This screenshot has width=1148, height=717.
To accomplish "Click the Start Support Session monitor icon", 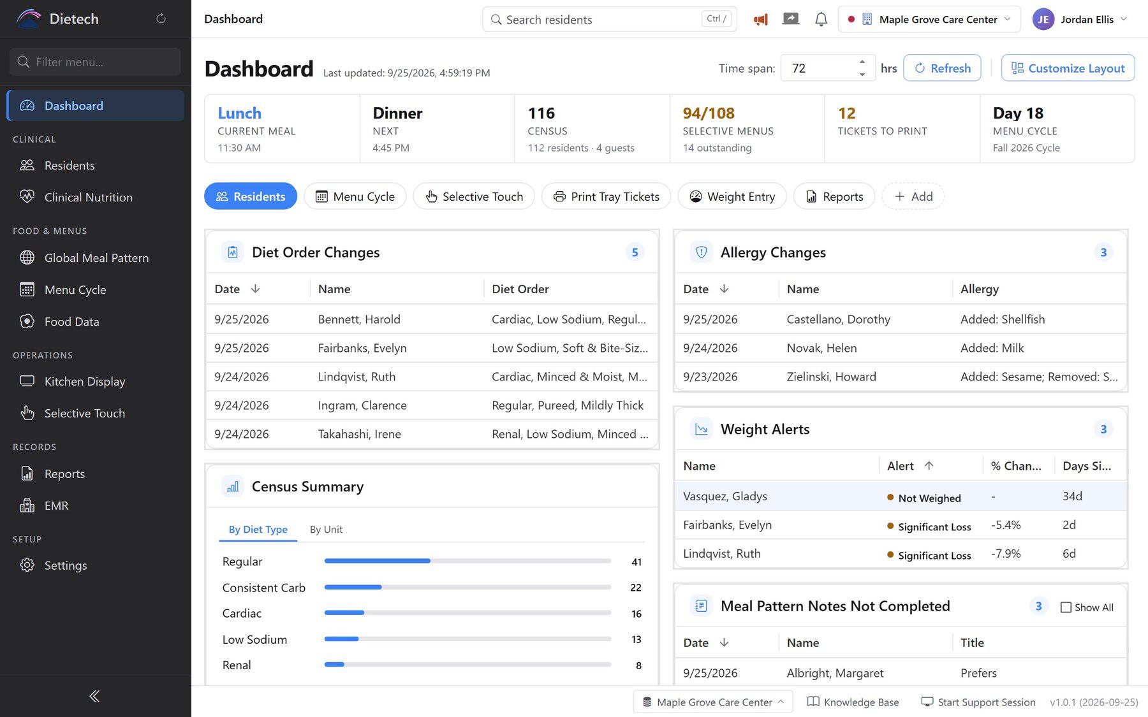I will [927, 702].
